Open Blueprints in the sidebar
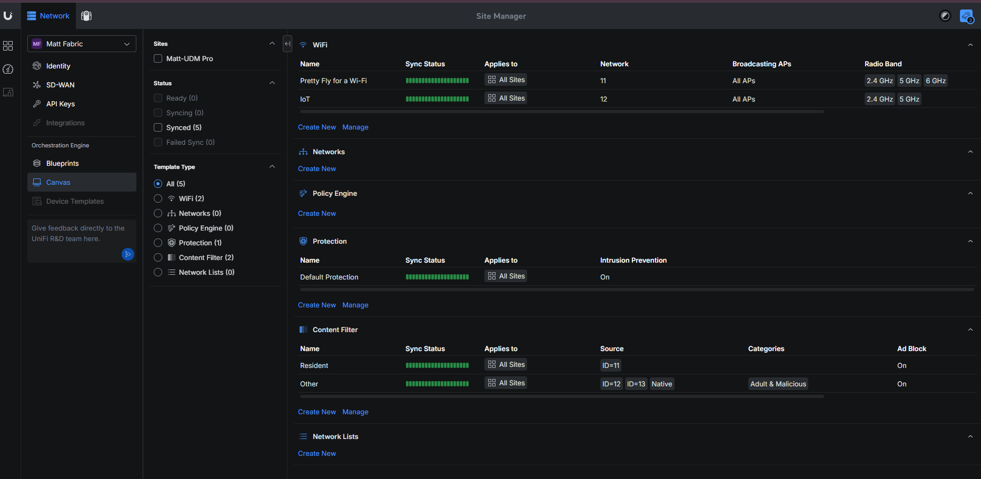 [x=62, y=163]
